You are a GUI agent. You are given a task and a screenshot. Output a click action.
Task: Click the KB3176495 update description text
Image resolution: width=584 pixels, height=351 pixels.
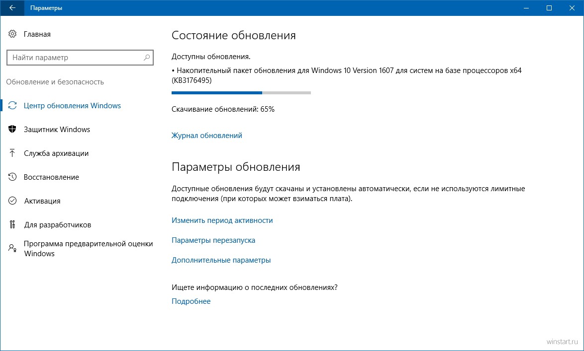pyautogui.click(x=346, y=75)
